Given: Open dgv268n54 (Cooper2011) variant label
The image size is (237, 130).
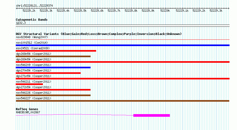Looking at the screenshot, I should click(34, 54).
